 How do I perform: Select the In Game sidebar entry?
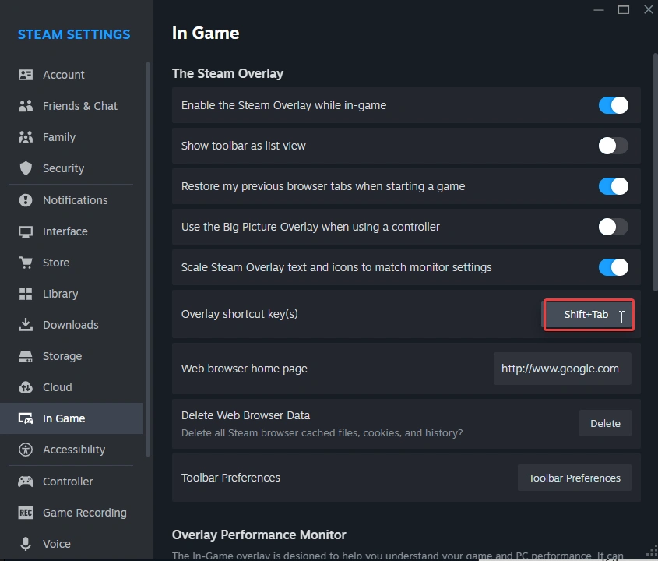(x=72, y=418)
